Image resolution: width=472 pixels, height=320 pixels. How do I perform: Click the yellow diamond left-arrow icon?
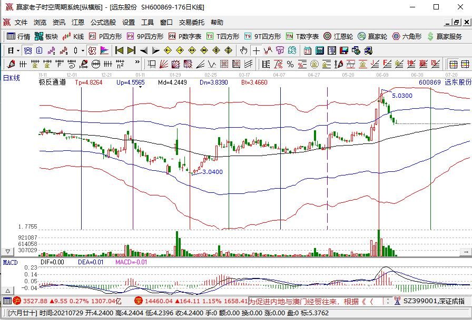pyautogui.click(x=168, y=51)
